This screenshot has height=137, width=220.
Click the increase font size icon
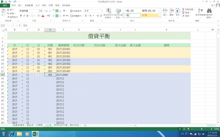click(47, 11)
